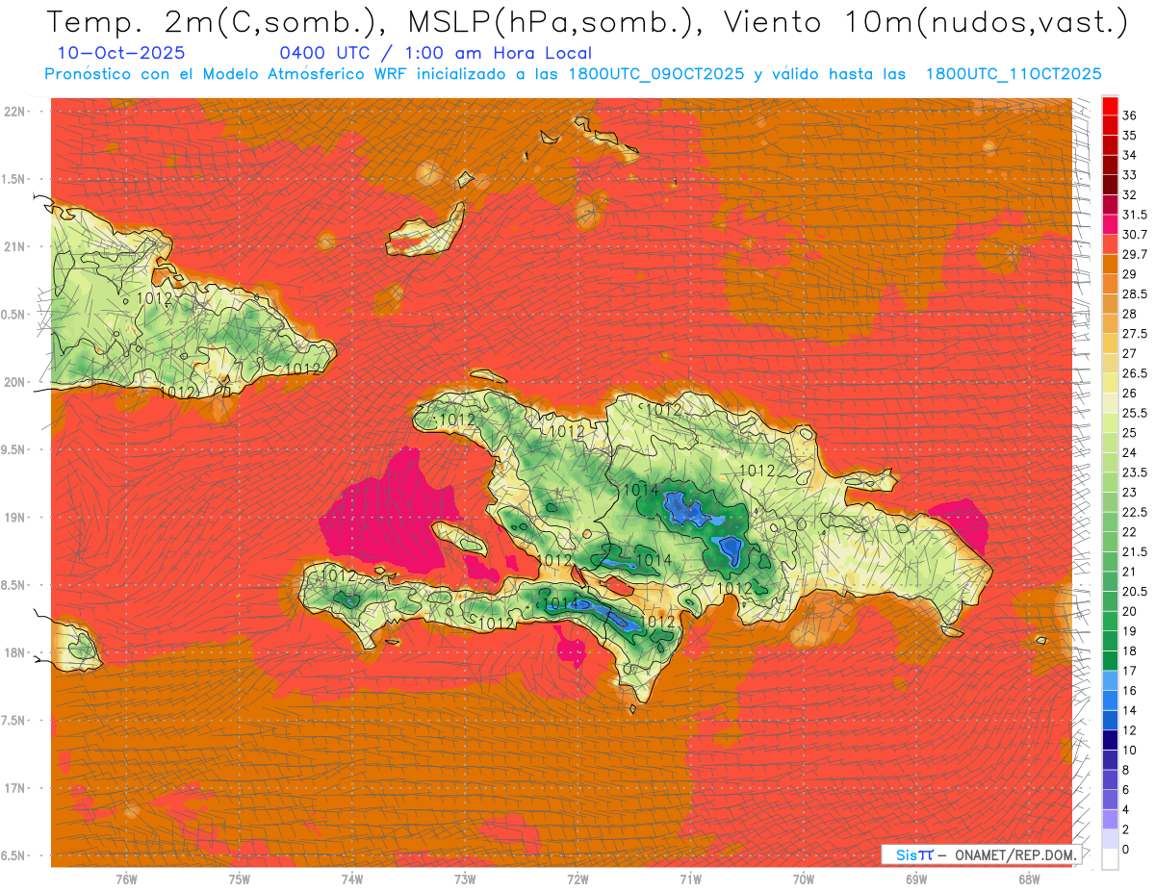Screen dimensions: 1155x892
Task: Click legend value '34'
Action: (x=1130, y=155)
